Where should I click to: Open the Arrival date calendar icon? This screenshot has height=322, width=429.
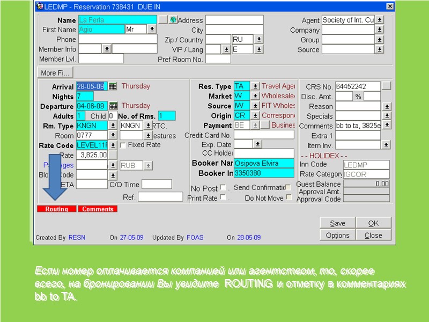pos(113,86)
